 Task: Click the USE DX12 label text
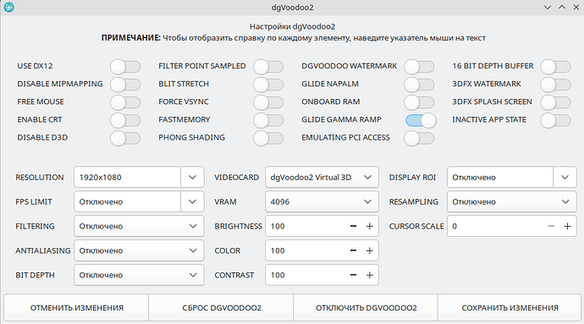click(35, 66)
